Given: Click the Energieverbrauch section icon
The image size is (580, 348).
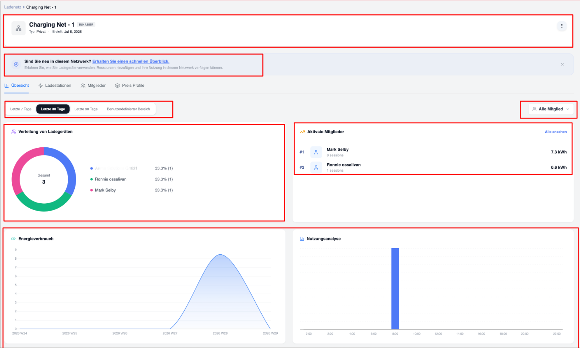Looking at the screenshot, I should point(13,239).
